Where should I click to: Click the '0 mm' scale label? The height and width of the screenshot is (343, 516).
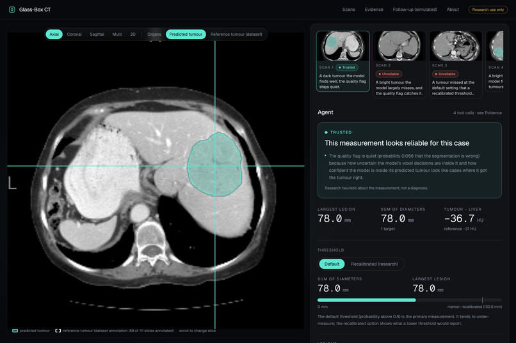323,307
